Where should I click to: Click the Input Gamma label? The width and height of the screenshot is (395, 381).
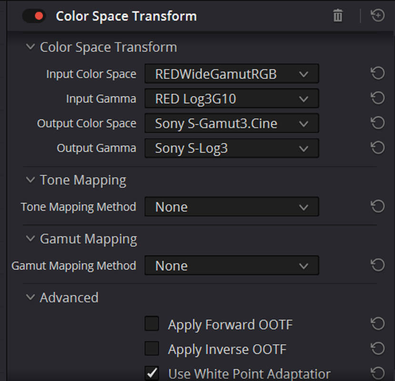101,99
